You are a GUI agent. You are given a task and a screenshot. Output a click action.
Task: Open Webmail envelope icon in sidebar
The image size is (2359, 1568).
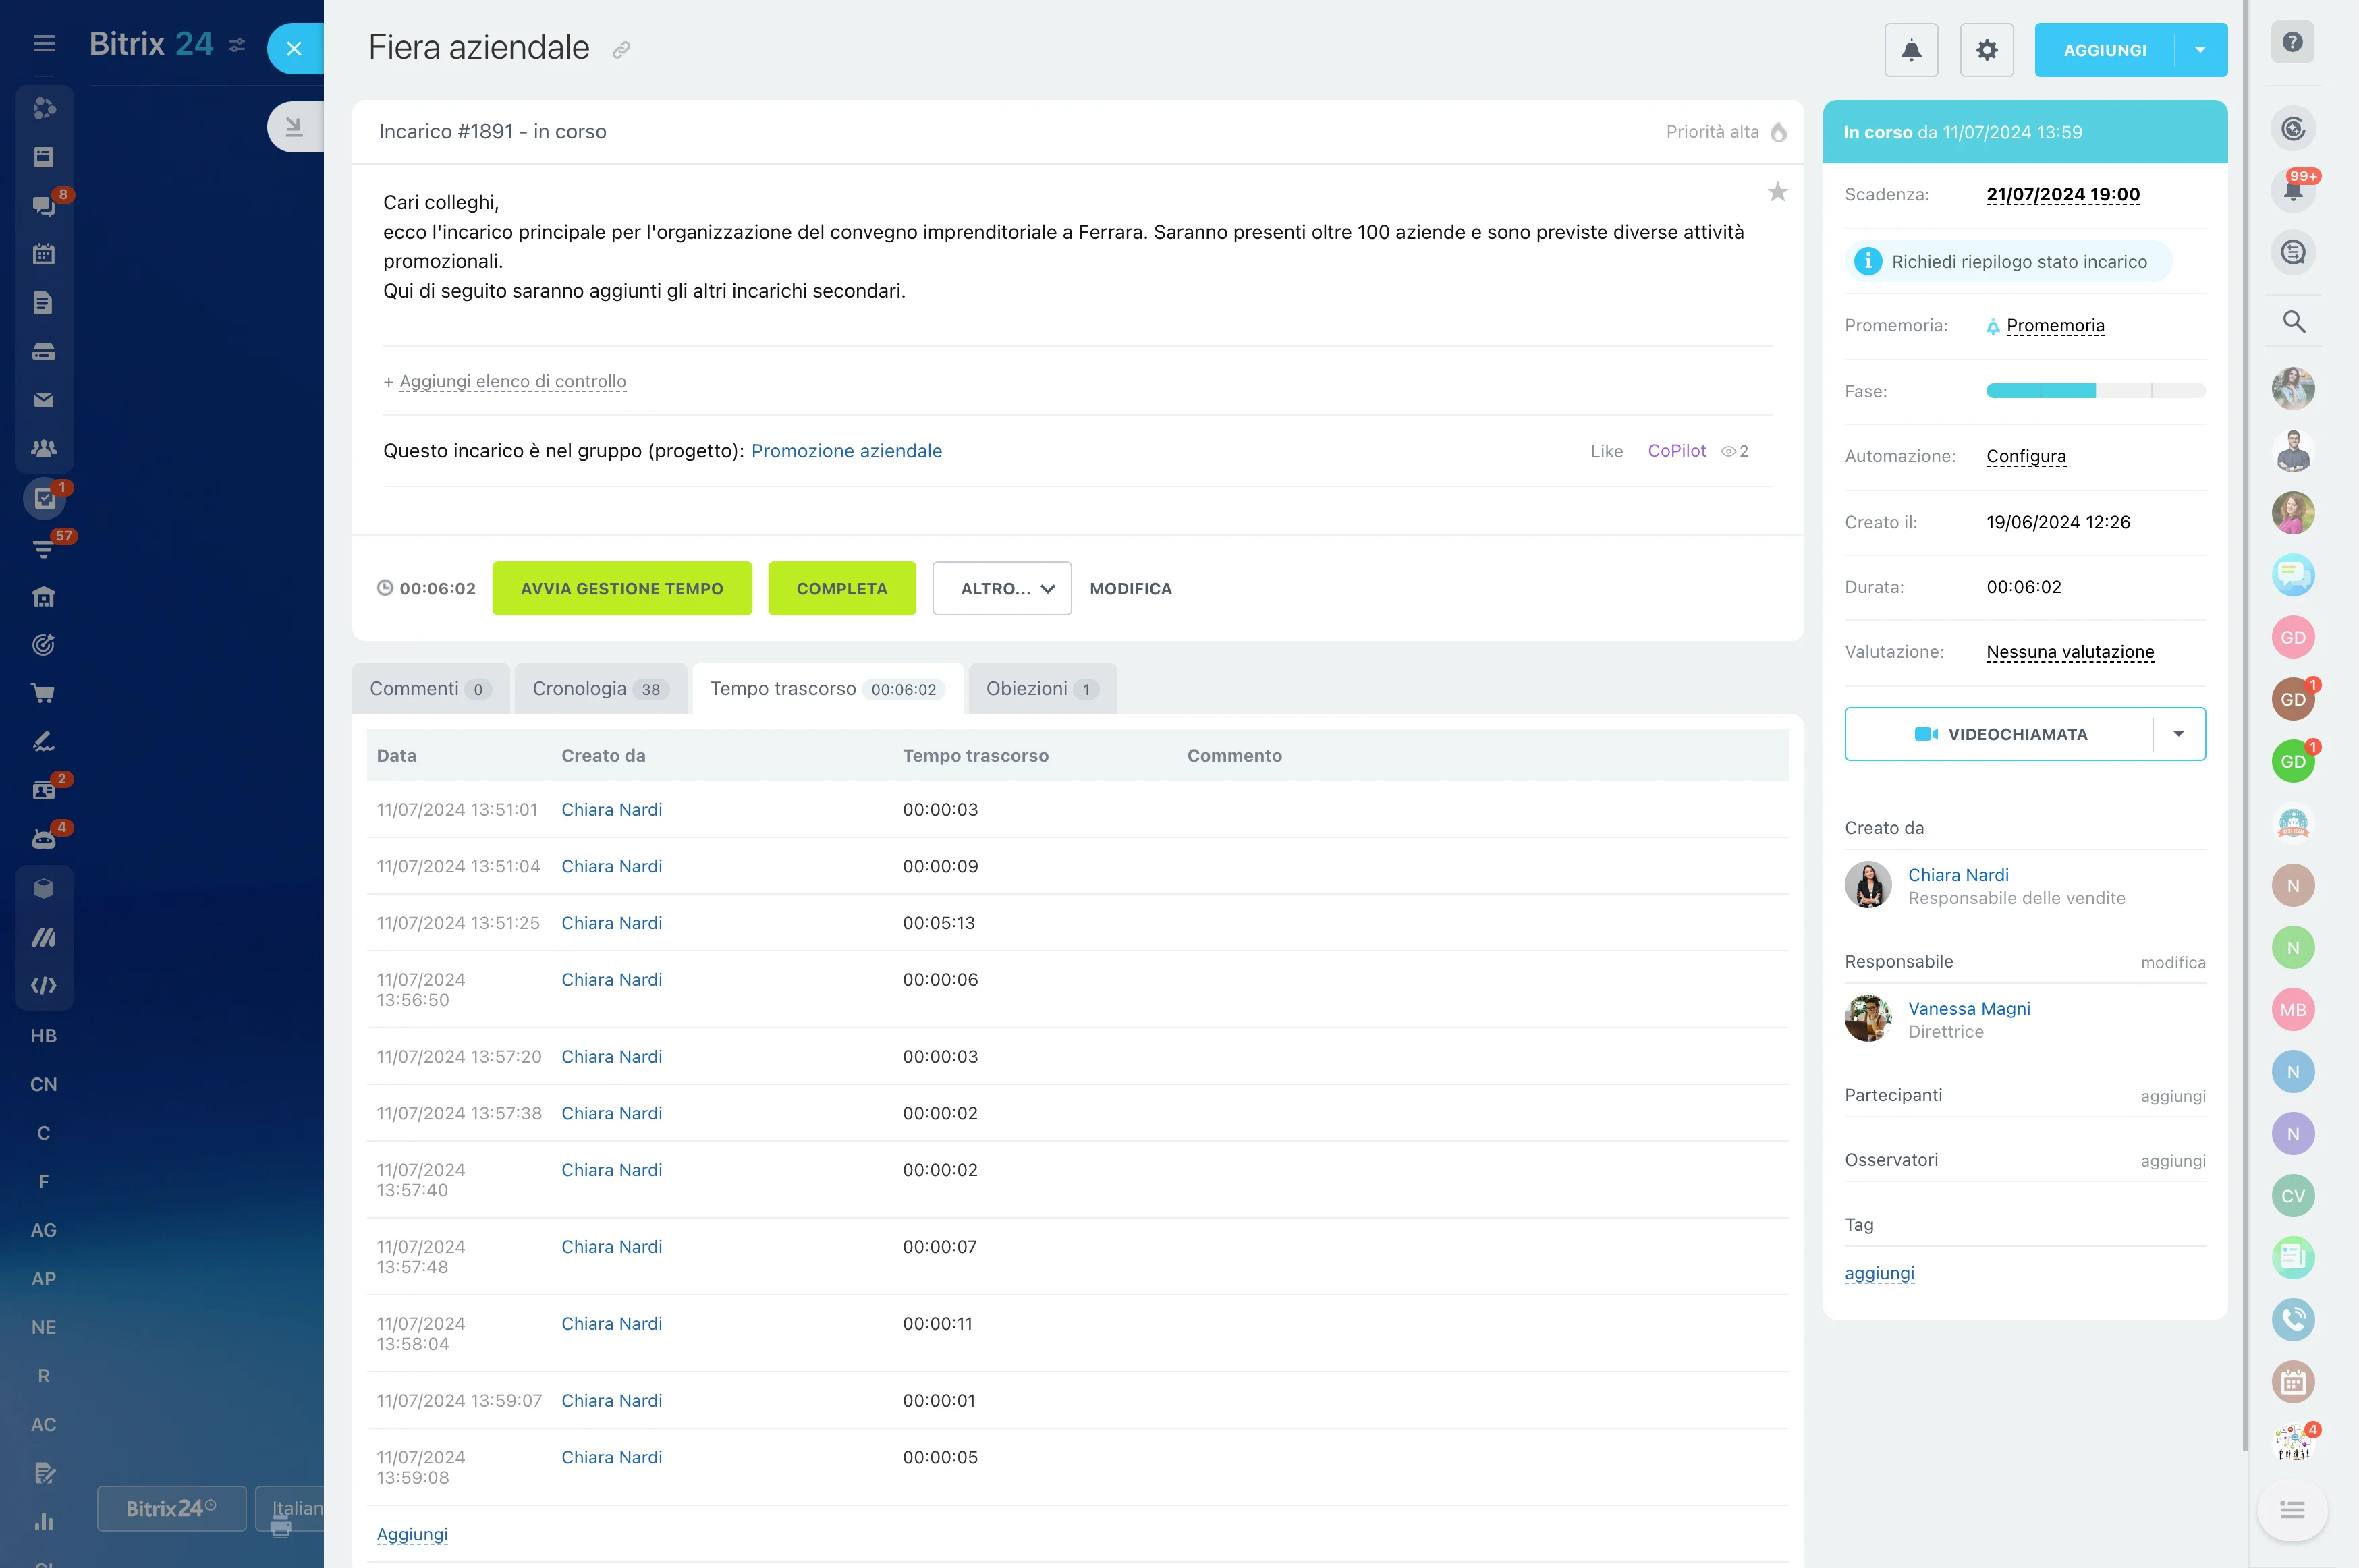point(44,400)
